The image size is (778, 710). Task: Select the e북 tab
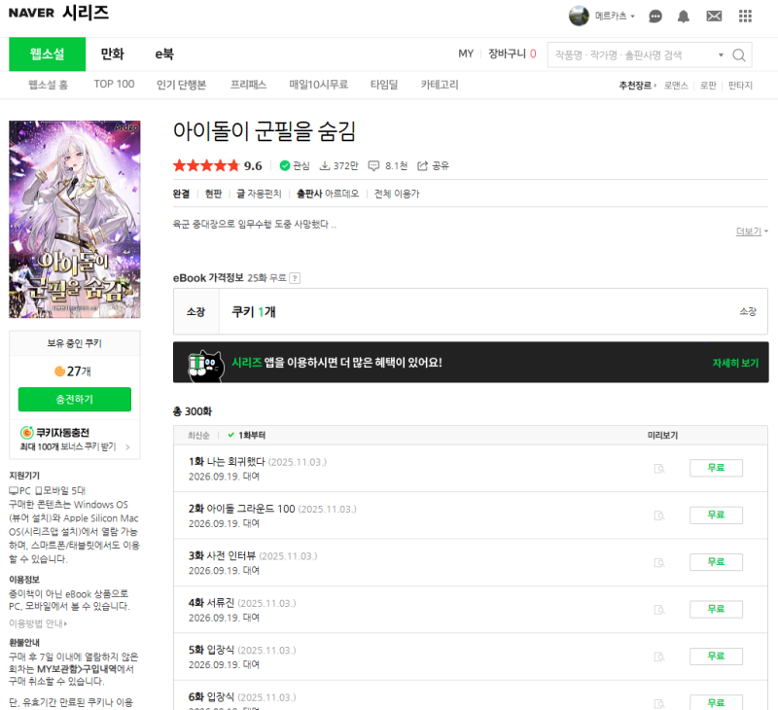tap(164, 54)
